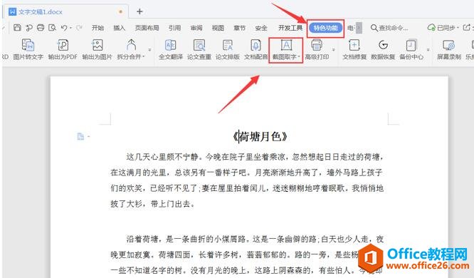The height and width of the screenshot is (278, 474).
Task: Open 备份中心 backup center
Action: coord(411,49)
